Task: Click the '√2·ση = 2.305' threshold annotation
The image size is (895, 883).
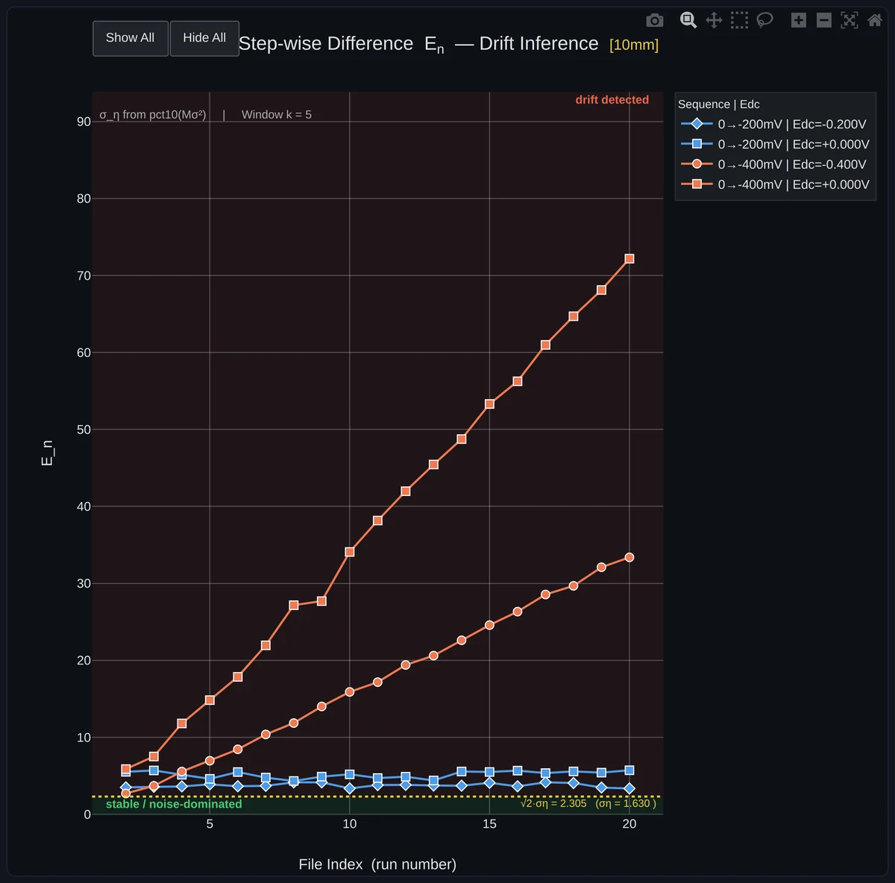Action: (553, 803)
